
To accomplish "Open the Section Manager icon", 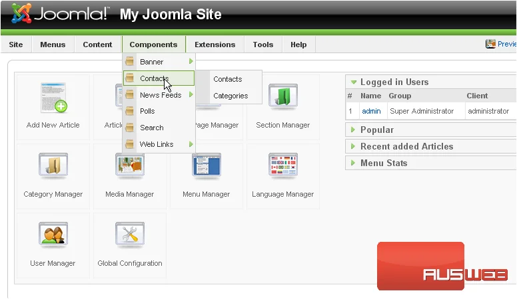I will [283, 96].
